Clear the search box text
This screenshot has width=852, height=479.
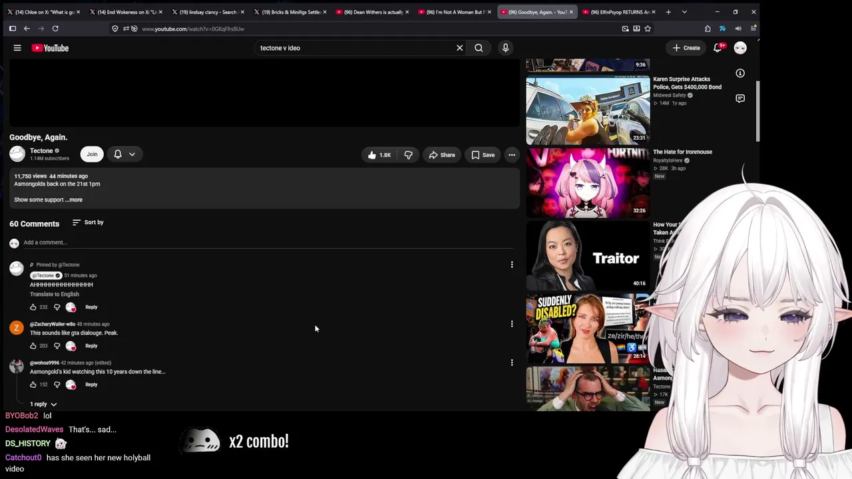point(459,48)
